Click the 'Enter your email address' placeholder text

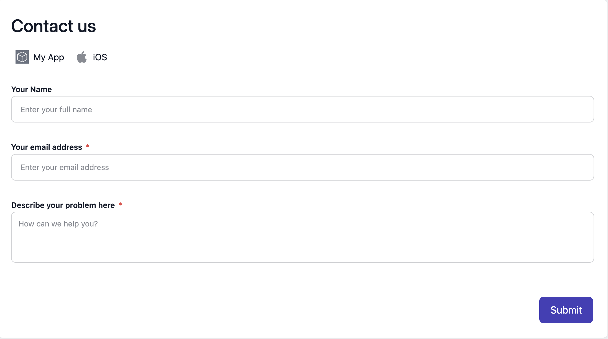click(x=65, y=168)
